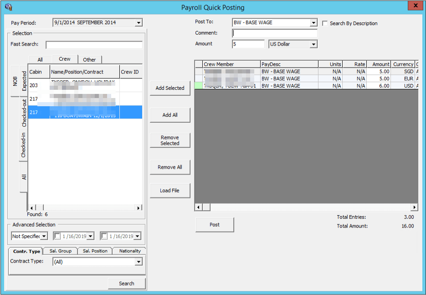Enable Search By Description
The width and height of the screenshot is (426, 295).
[x=325, y=23]
